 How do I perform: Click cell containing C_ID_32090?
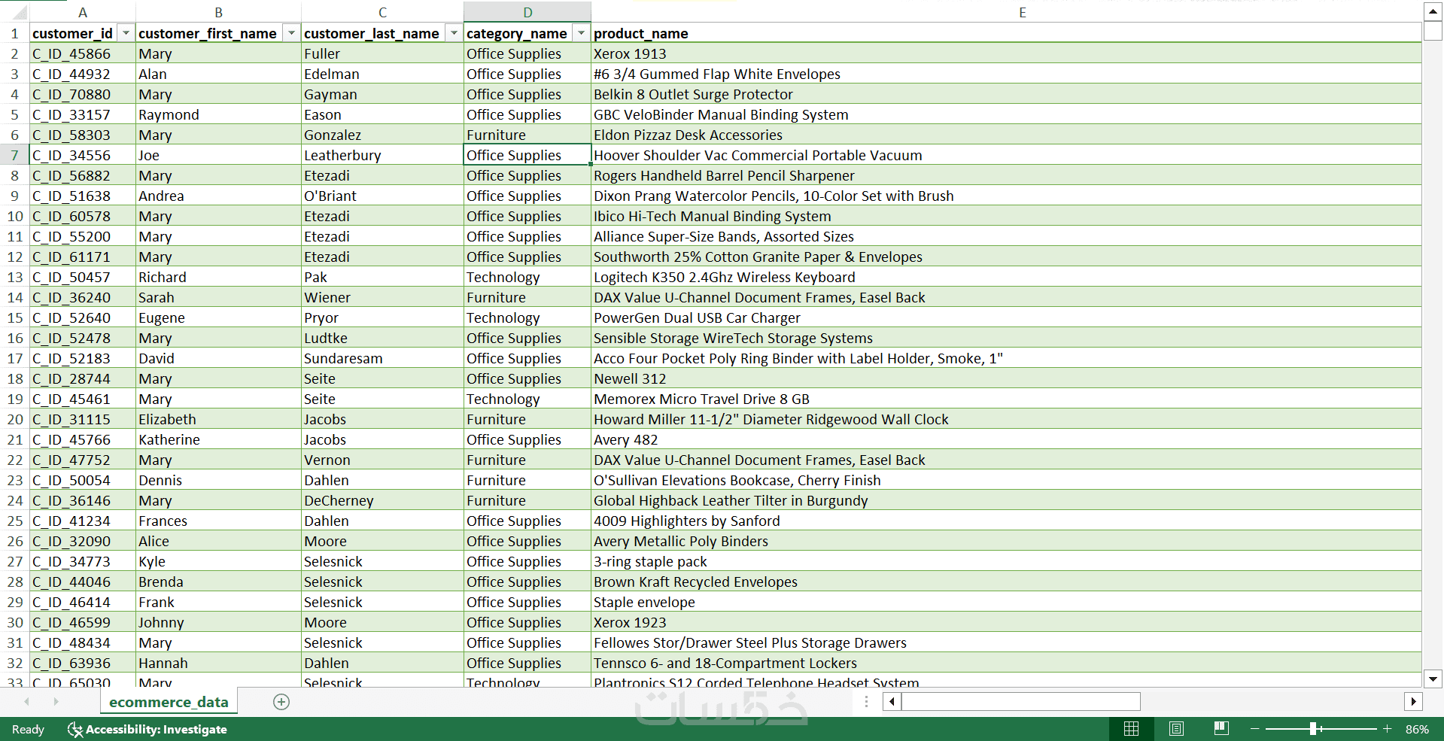pos(83,541)
